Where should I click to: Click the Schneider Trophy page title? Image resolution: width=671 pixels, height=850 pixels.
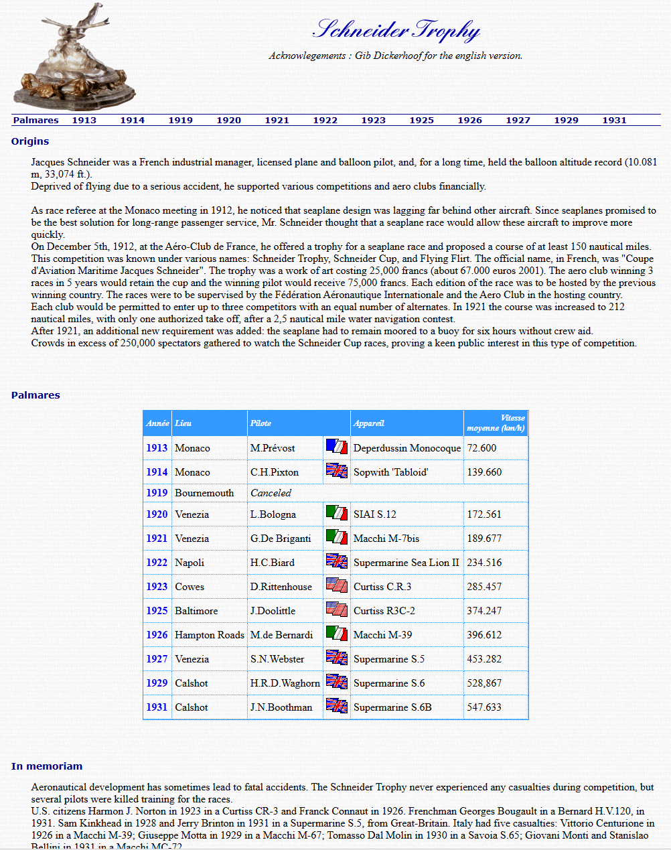pyautogui.click(x=396, y=30)
